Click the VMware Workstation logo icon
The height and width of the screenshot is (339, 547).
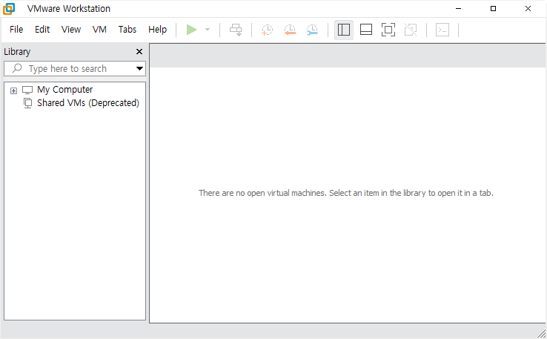click(9, 9)
